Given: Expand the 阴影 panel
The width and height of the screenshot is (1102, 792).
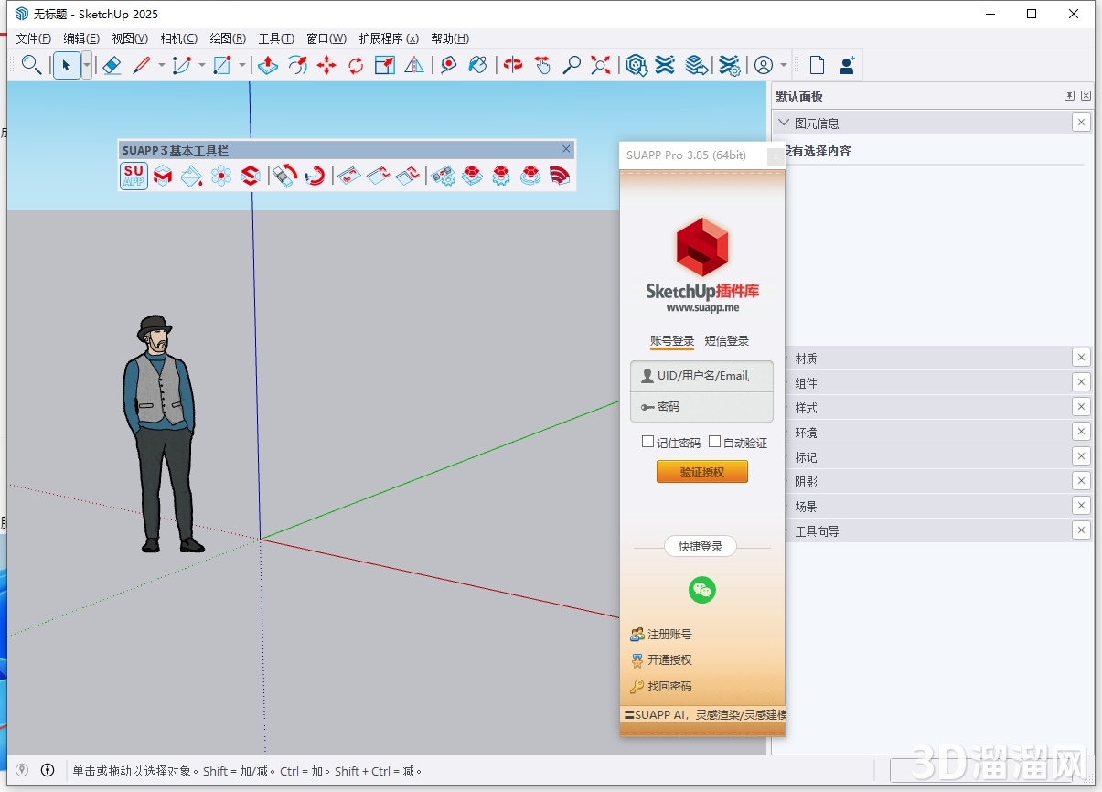Looking at the screenshot, I should point(806,482).
